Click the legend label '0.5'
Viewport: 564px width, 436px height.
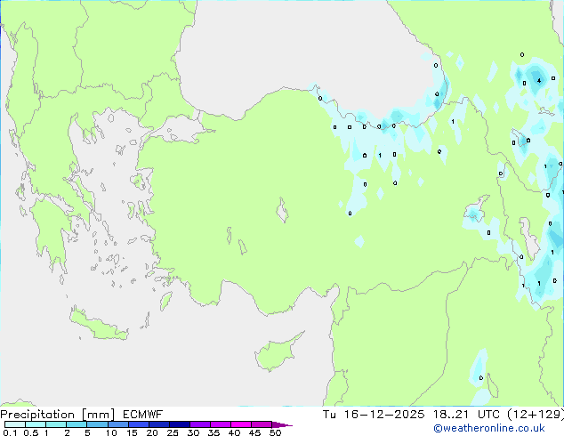click(x=30, y=432)
